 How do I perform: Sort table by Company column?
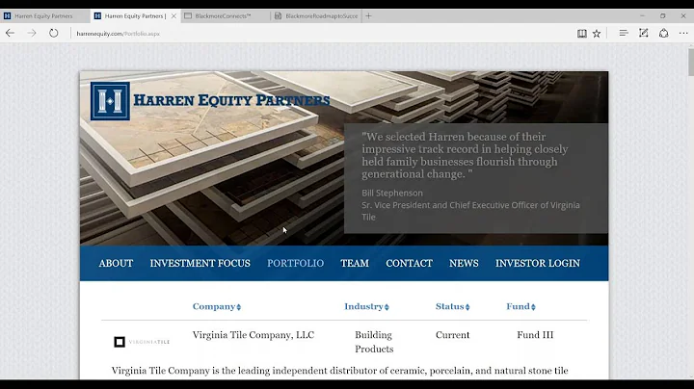[217, 306]
